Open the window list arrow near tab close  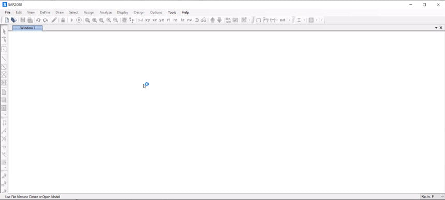pos(436,28)
